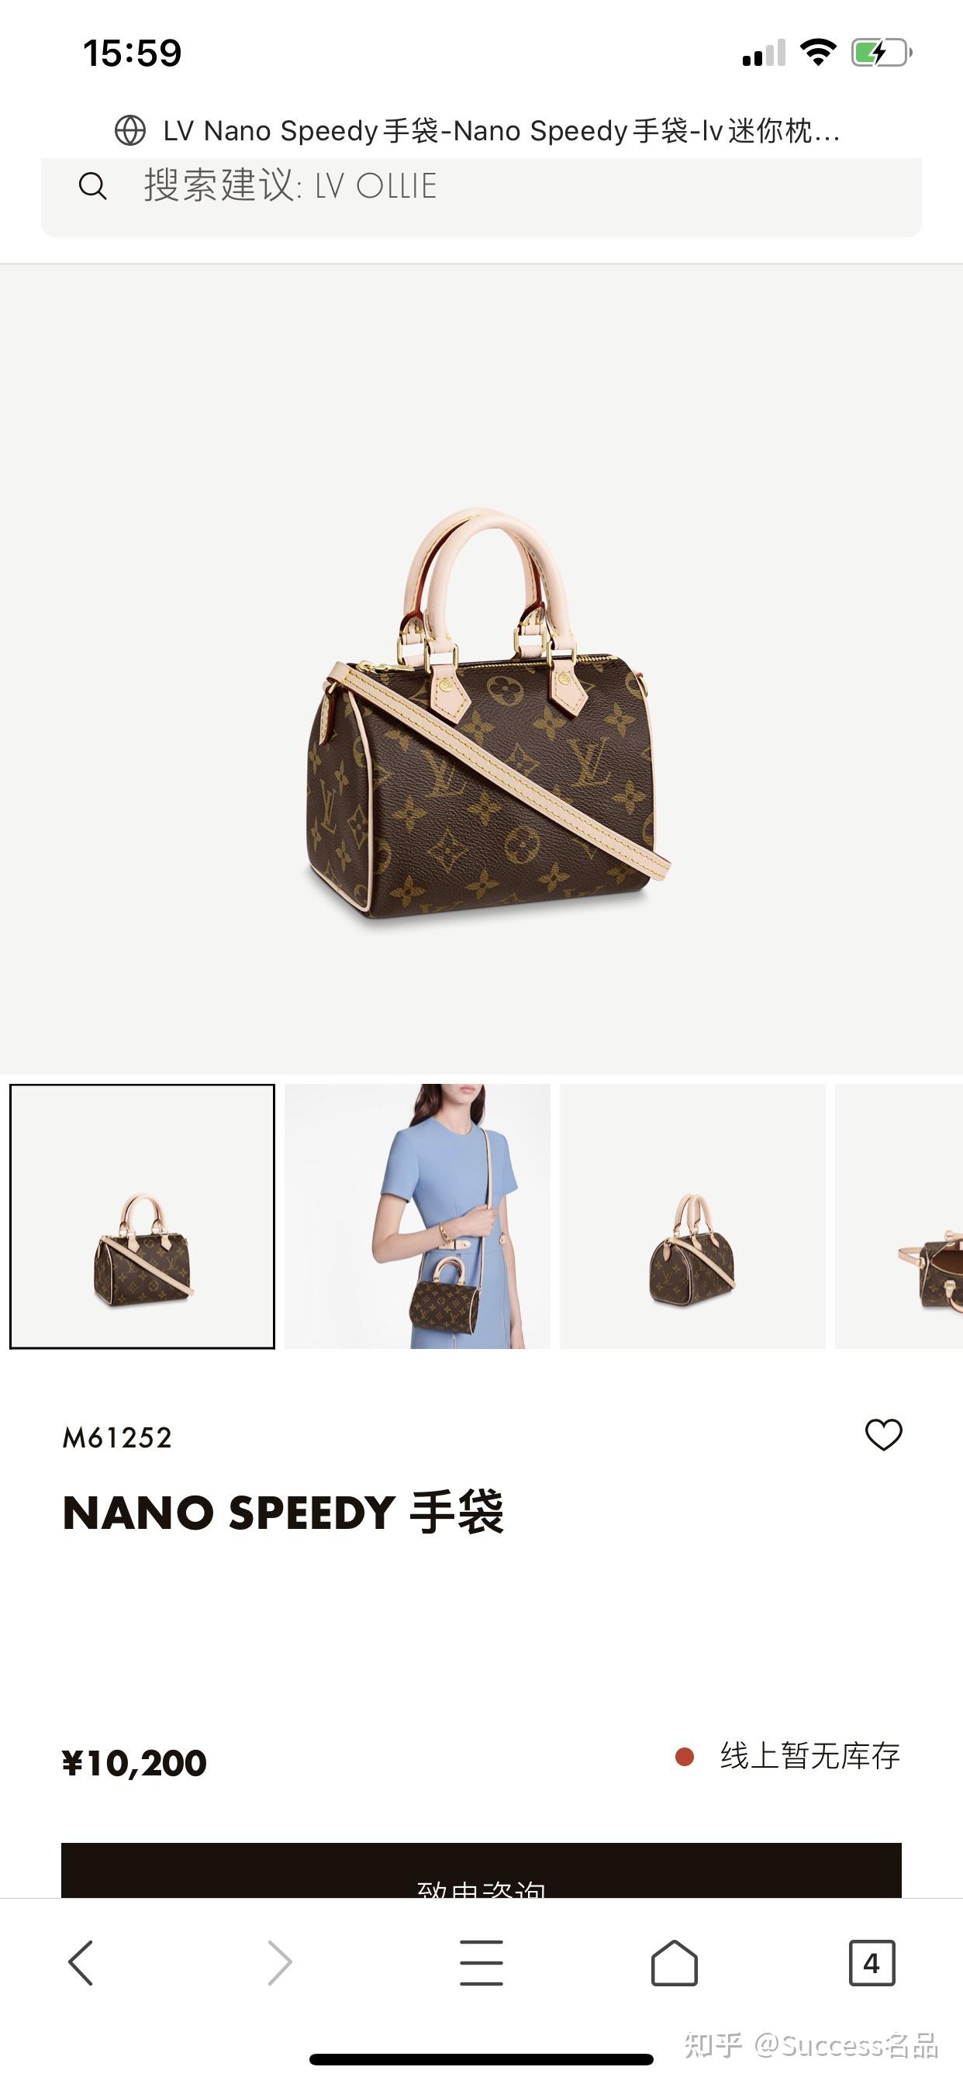Tap the browser forward arrow

click(280, 1962)
